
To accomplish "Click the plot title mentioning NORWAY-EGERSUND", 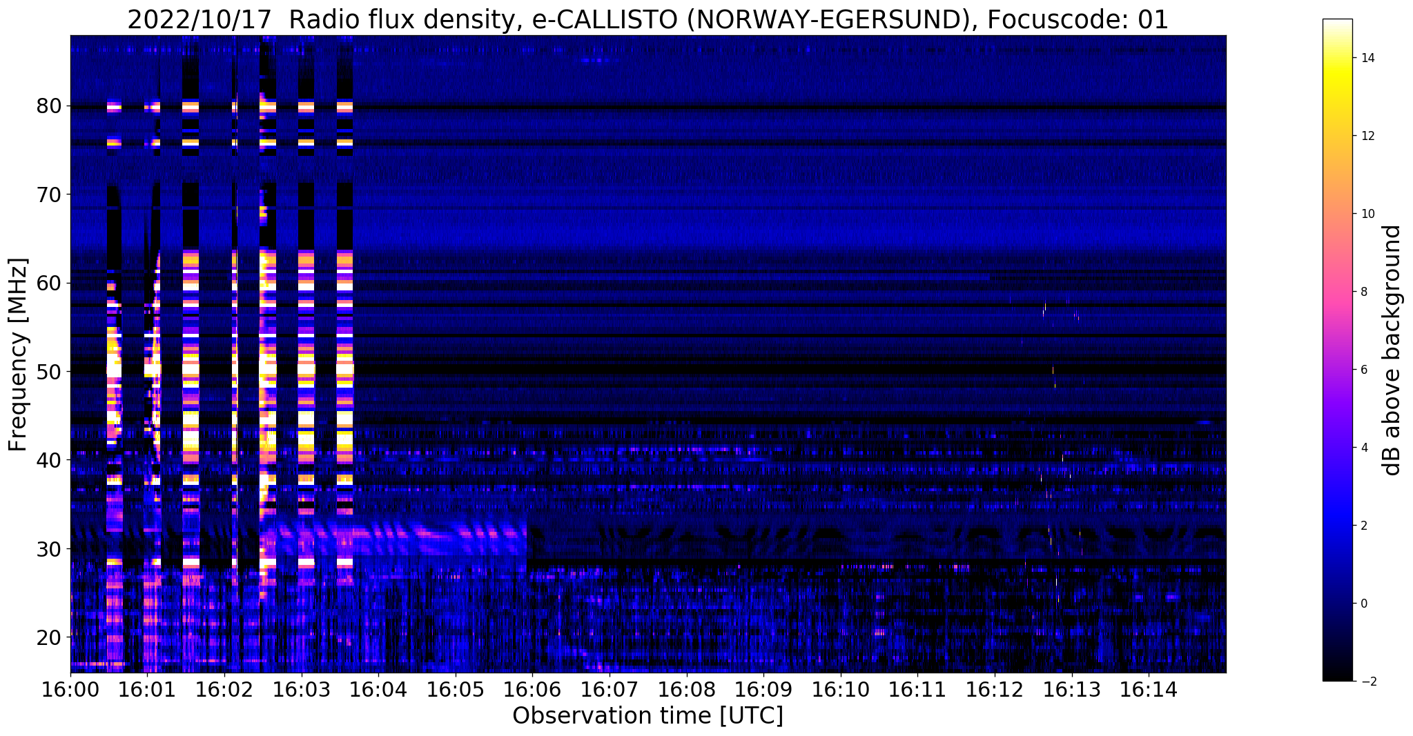I will [x=647, y=19].
